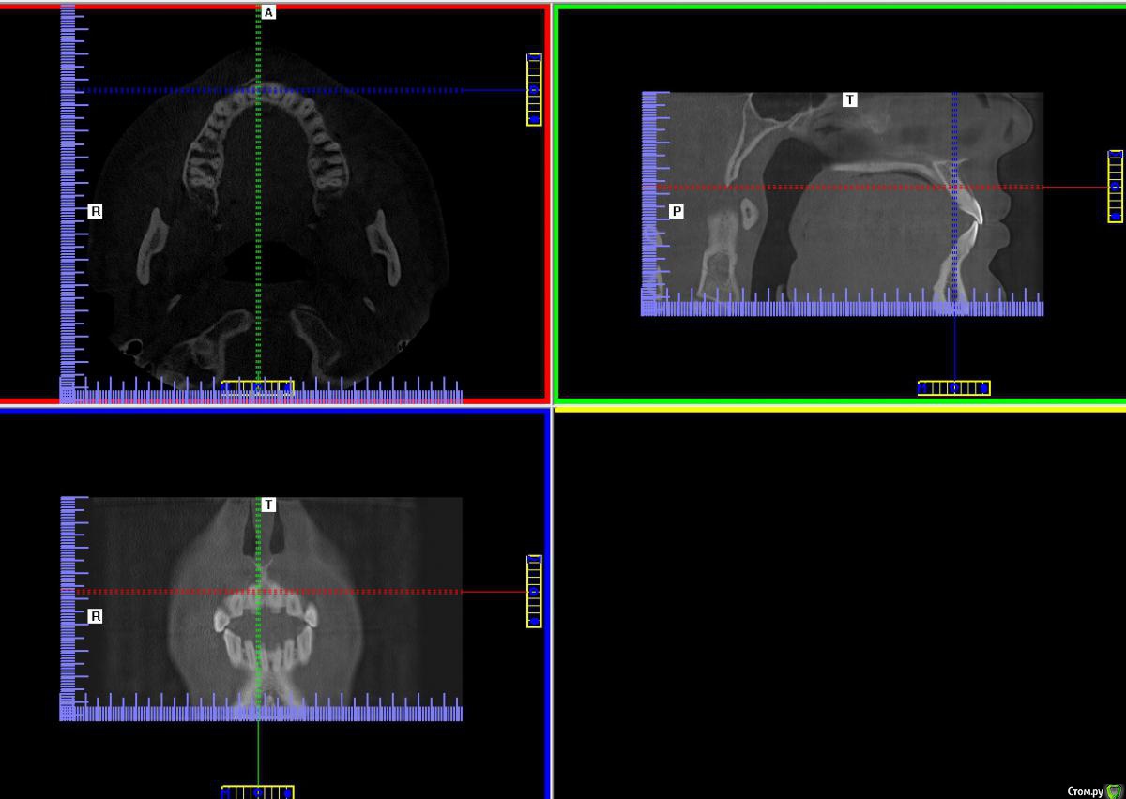Click the horizontal slider below the coronal view
The width and height of the screenshot is (1126, 799).
click(x=257, y=792)
